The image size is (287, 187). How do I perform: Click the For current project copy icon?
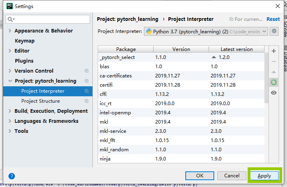click(x=231, y=19)
